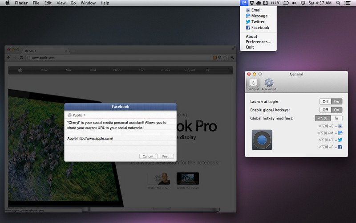The height and width of the screenshot is (223, 356).
Task: Select Facebook from the share dropdown menu
Action: 260,28
